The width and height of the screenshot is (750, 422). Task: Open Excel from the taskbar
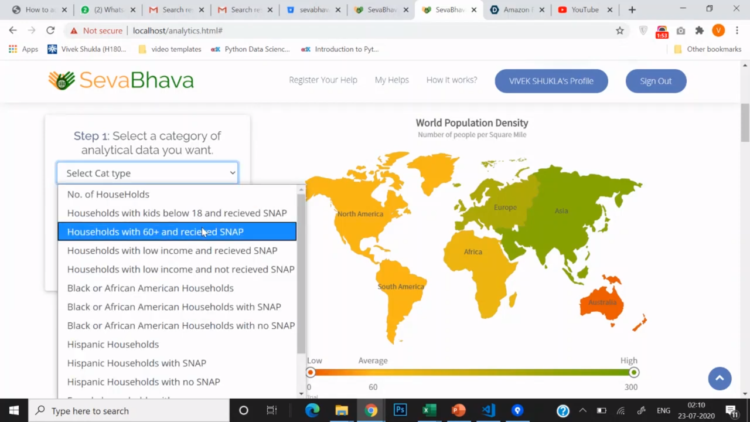429,410
